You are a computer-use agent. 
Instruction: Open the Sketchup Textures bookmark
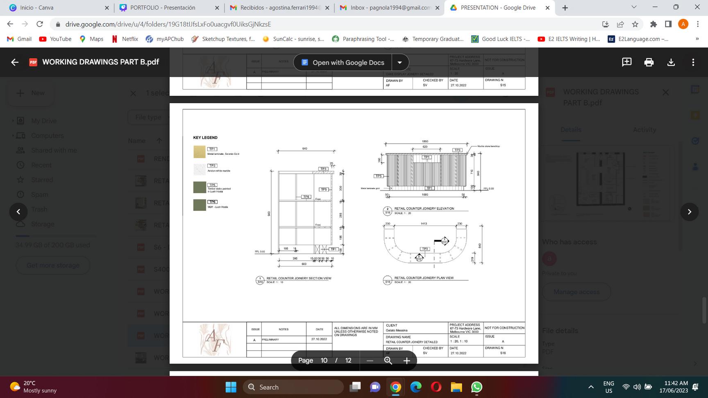[x=223, y=39]
